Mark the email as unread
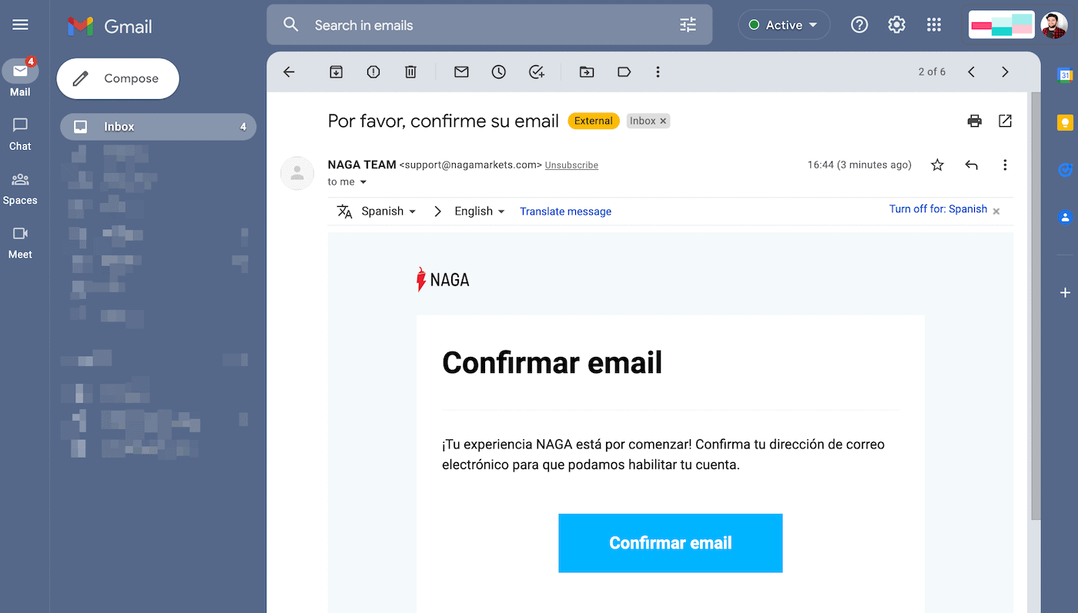 pos(461,72)
